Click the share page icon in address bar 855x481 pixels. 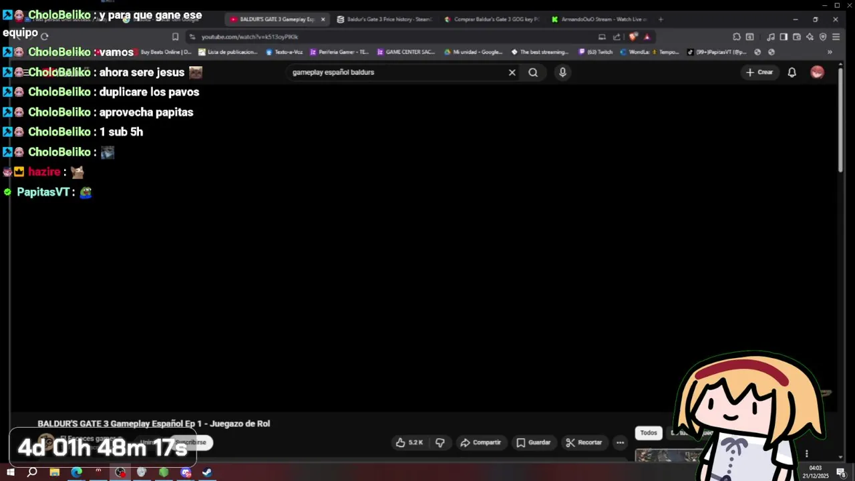617,37
